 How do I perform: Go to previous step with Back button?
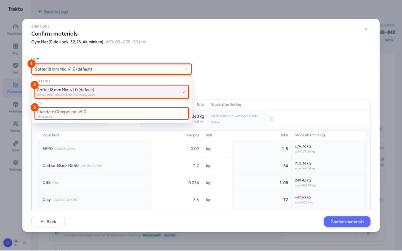pyautogui.click(x=48, y=222)
